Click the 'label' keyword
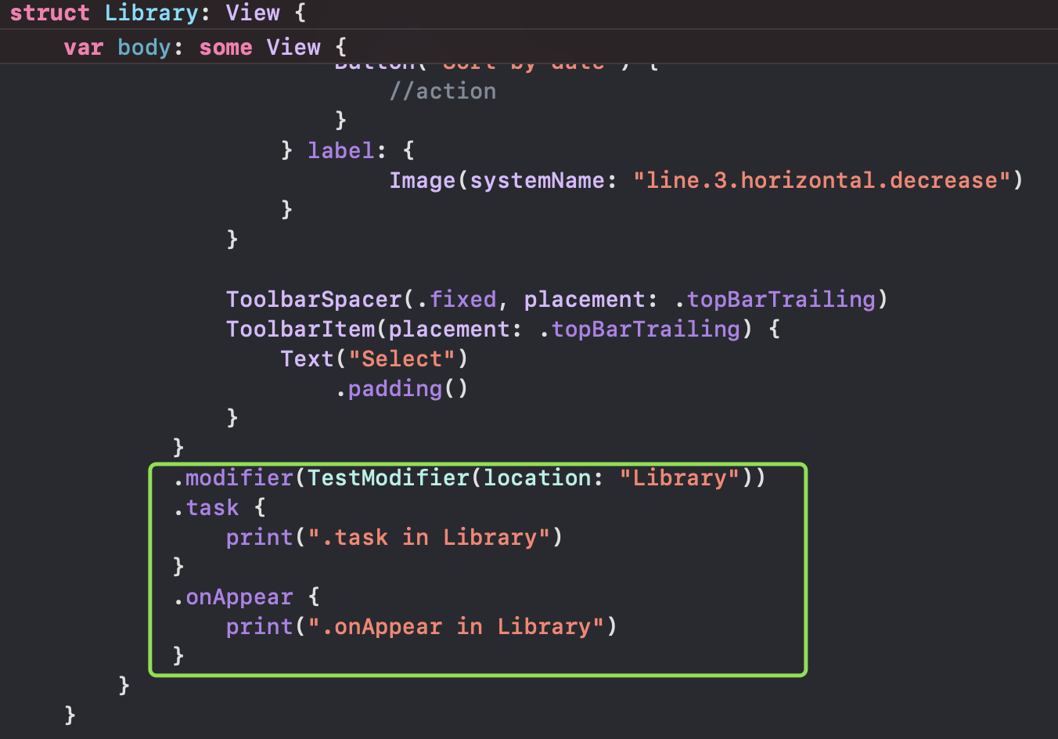 click(341, 150)
